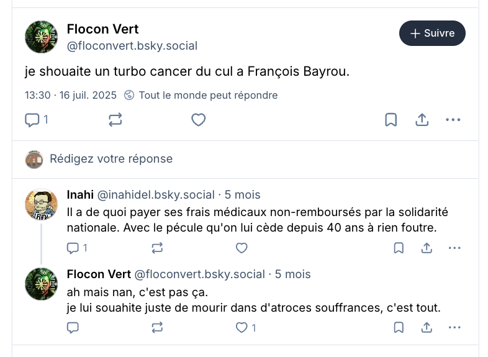The image size is (488, 357).
Task: Click the Suivre follow button
Action: 432,34
